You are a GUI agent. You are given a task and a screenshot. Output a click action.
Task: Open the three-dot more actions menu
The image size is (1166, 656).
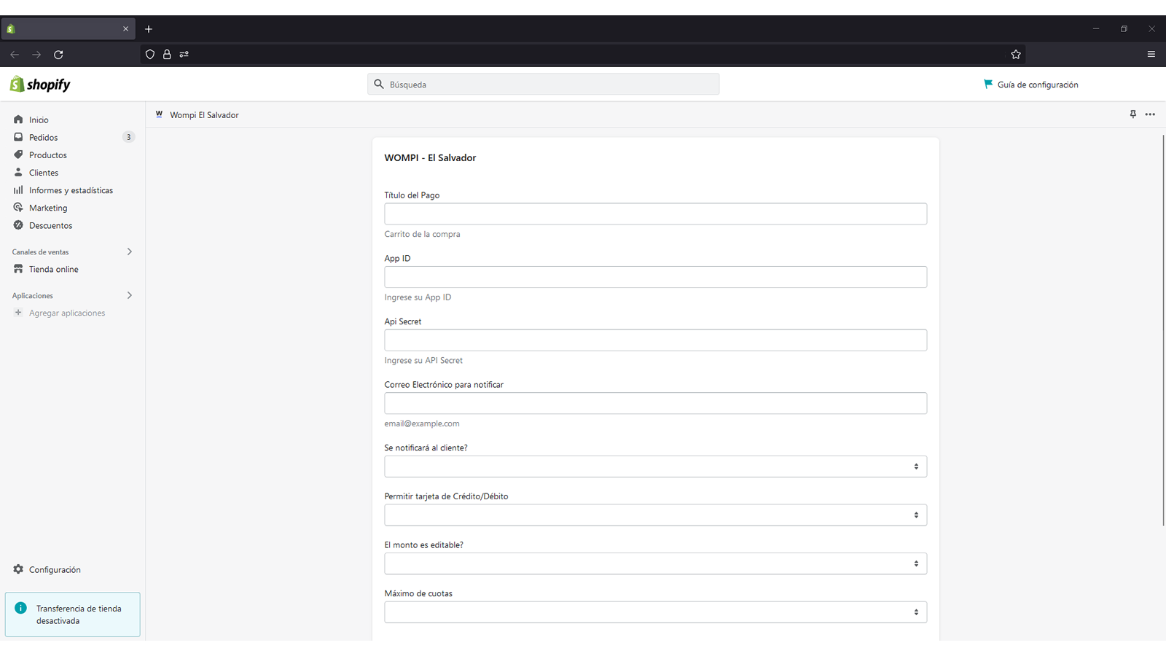point(1150,114)
